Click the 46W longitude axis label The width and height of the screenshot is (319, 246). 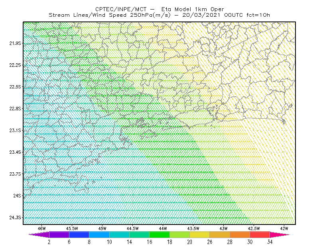(42, 228)
